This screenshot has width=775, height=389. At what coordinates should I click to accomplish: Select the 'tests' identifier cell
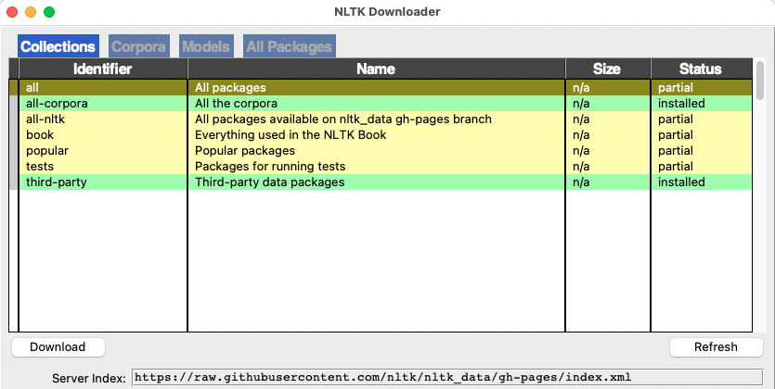[103, 167]
